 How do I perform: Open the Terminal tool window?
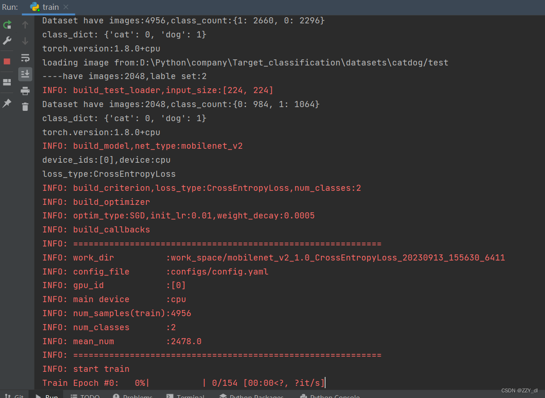[186, 396]
